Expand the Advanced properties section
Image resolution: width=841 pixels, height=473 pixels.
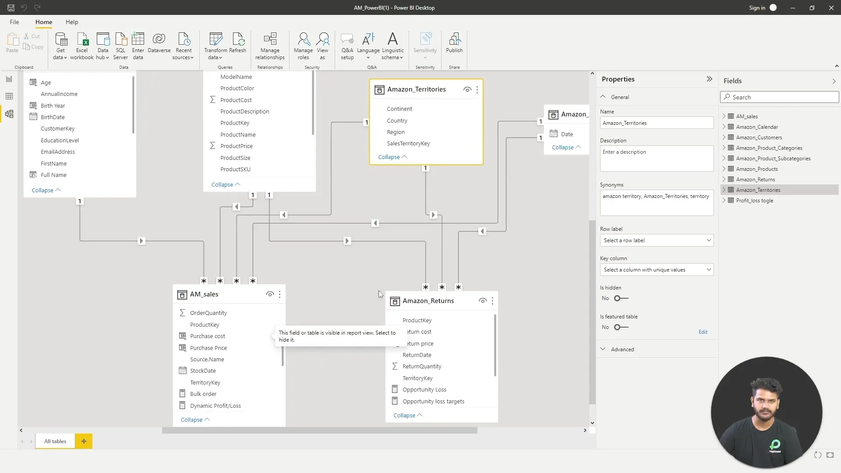(x=622, y=349)
